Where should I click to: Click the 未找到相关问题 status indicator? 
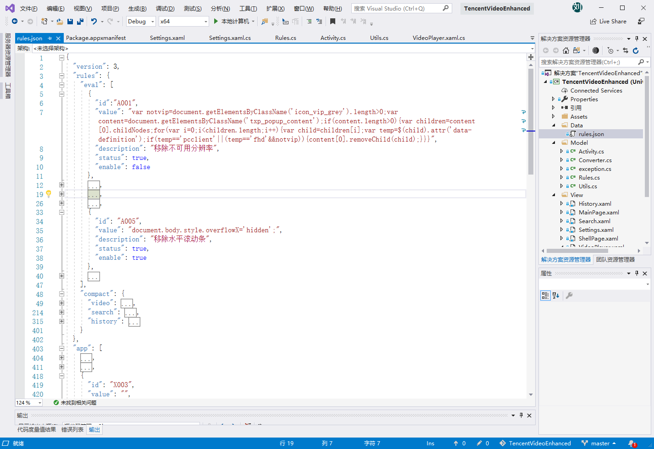(75, 403)
